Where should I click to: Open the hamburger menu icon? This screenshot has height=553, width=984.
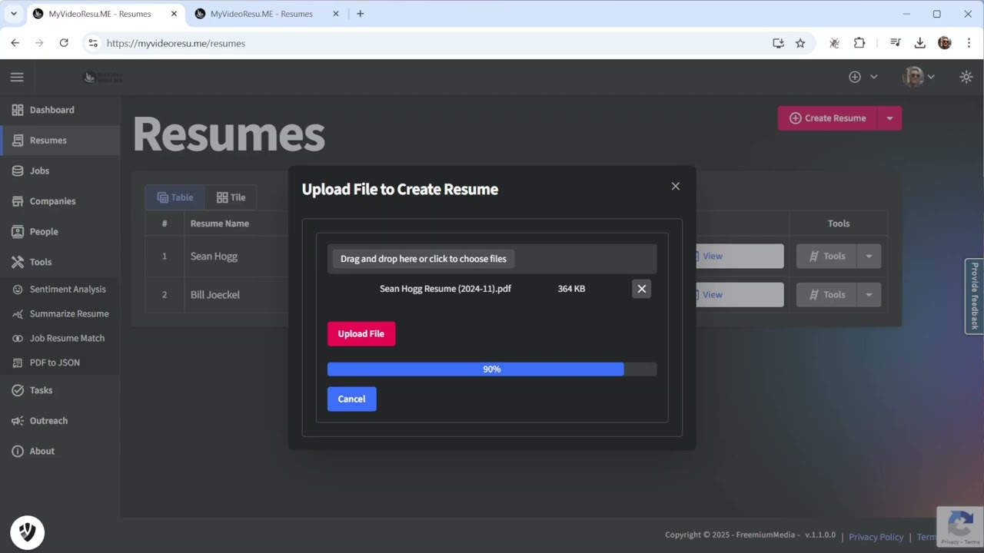coord(17,77)
